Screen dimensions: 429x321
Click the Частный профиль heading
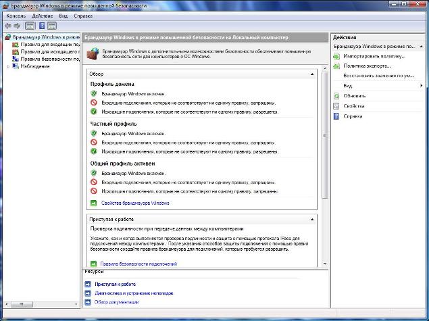(x=113, y=124)
